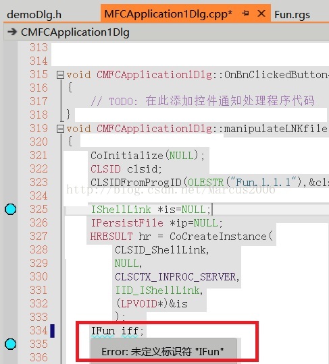
Task: Click the CLSID_ShellLink argument
Action: [x=161, y=250]
